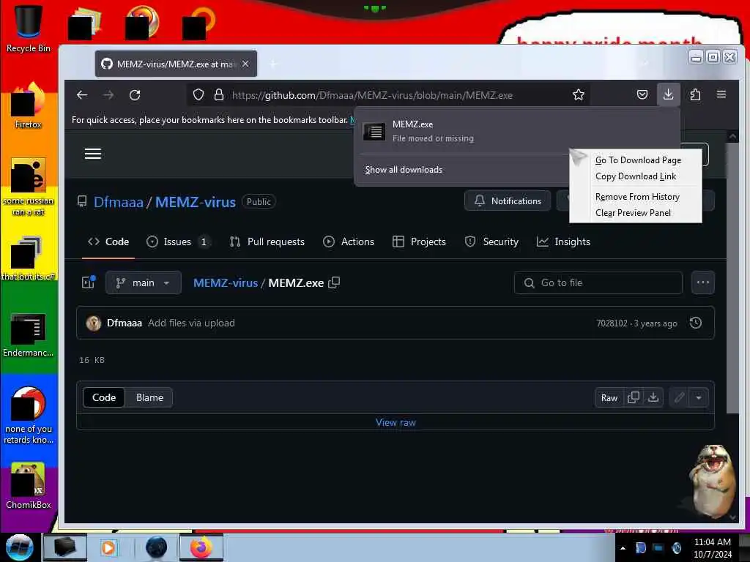The width and height of the screenshot is (750, 562).
Task: Click the MEMZ.exe file icon in downloads panel
Action: tap(374, 131)
